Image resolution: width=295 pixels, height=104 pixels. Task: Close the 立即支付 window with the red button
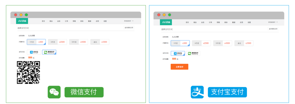159,15
